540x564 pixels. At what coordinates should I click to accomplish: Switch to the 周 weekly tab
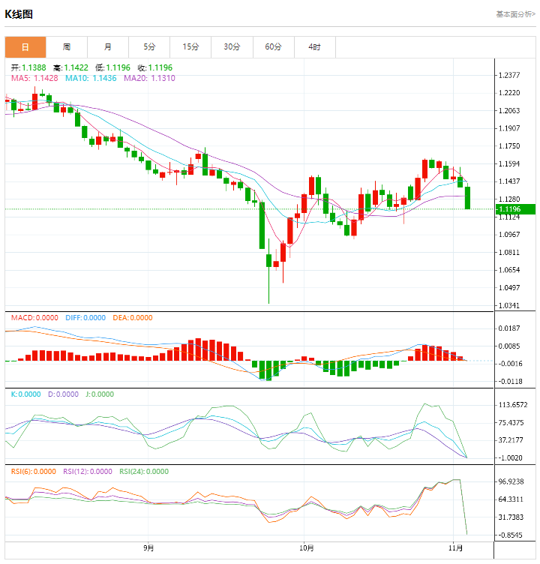tap(67, 47)
